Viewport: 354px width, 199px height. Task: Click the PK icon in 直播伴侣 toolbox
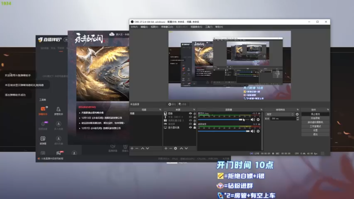[59, 153]
